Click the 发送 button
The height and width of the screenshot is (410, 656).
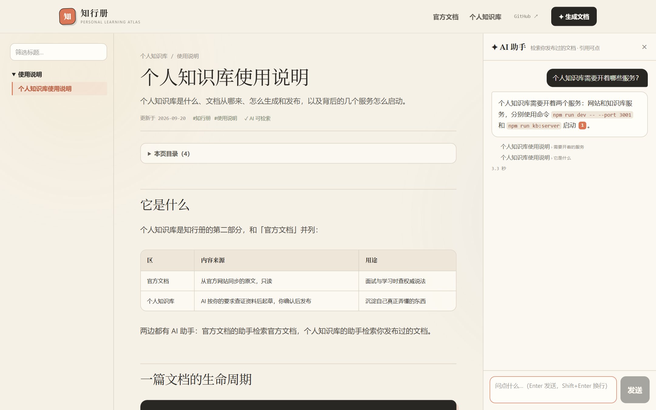[635, 390]
